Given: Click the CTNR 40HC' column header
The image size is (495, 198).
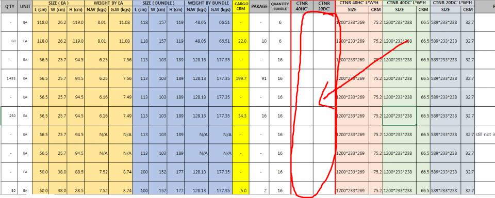Looking at the screenshot, I should click(302, 6).
